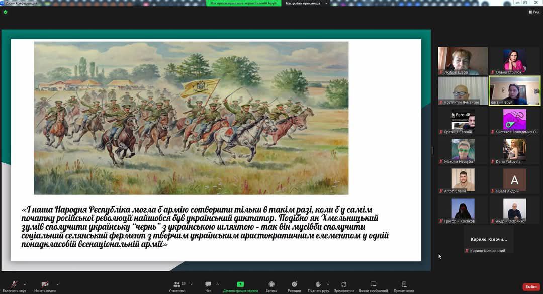Select Кирило Кілочицький's participant tile
543x294 pixels.
pos(489,240)
